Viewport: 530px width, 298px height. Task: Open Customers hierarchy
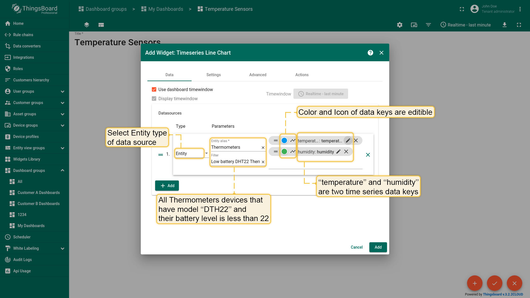click(35, 80)
